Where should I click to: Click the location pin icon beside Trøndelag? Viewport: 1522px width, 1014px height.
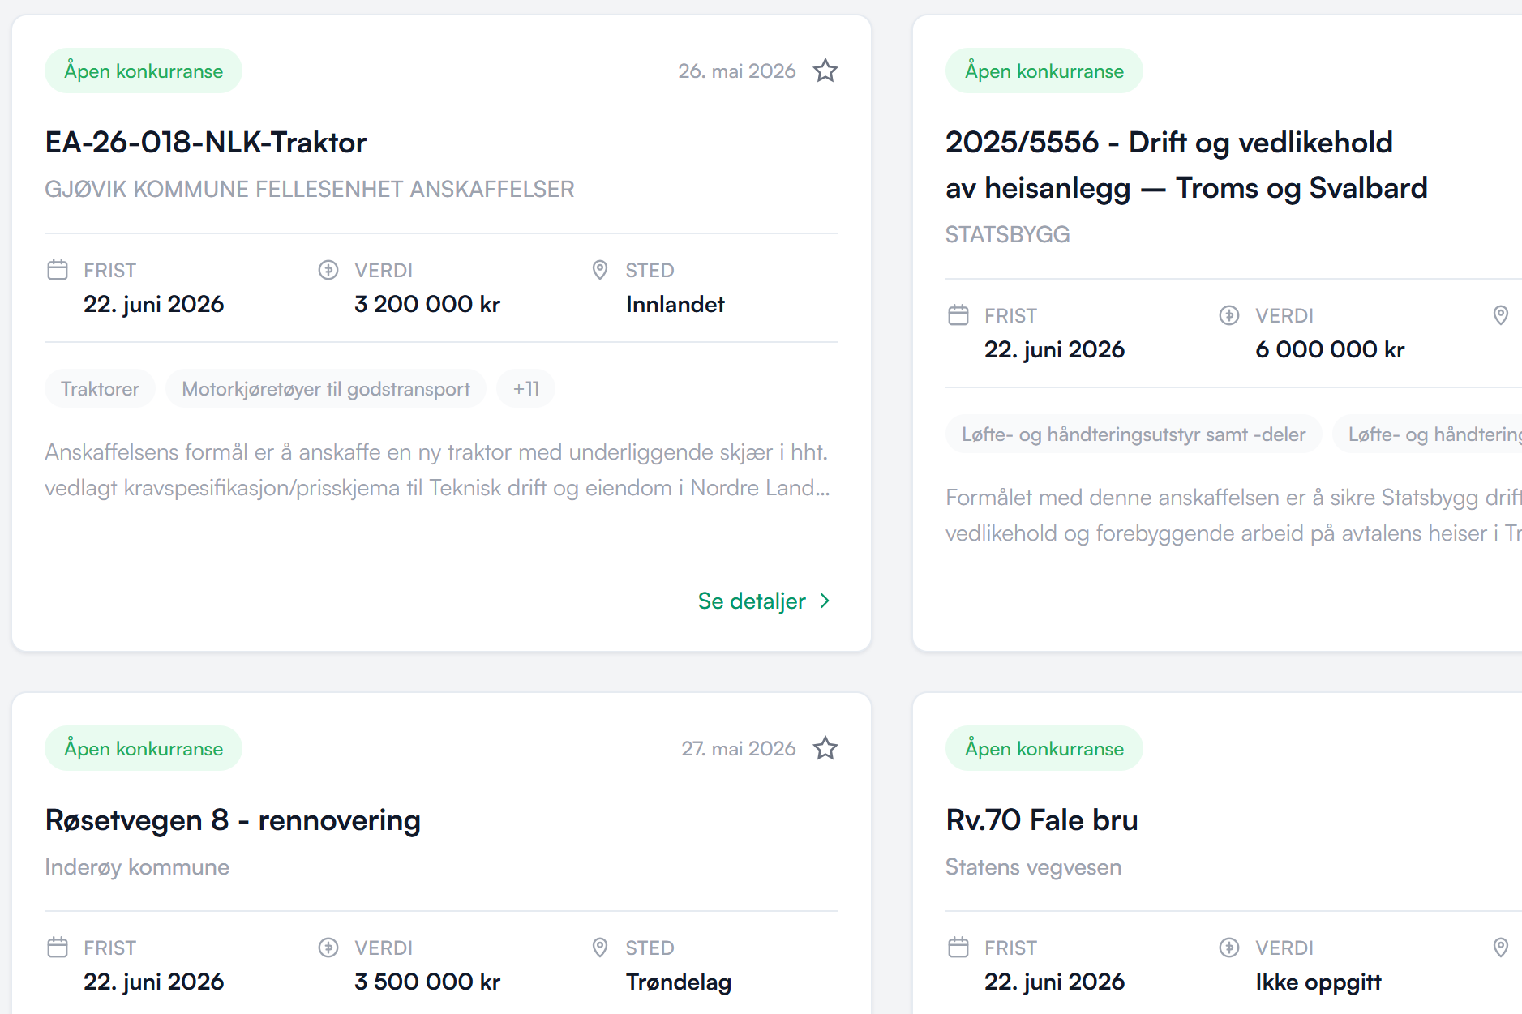[x=600, y=948]
